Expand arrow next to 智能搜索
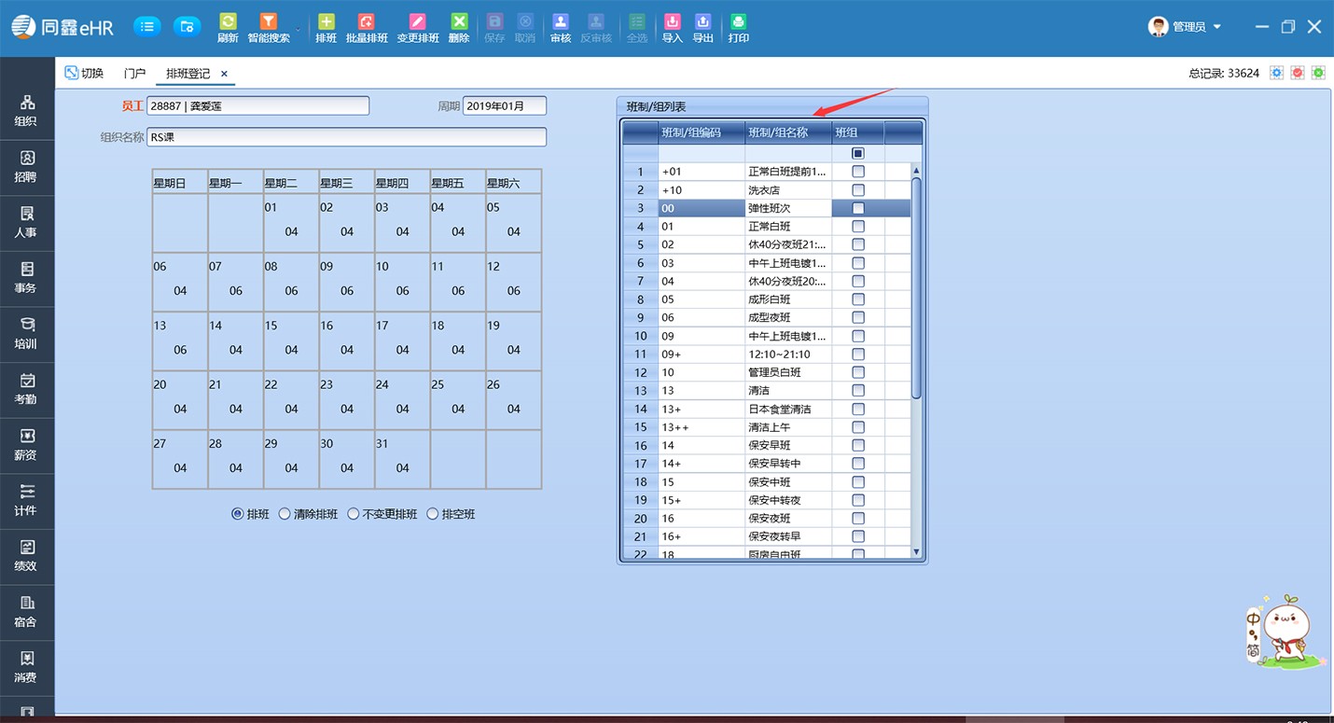Screen dimensions: 1334x723 [x=299, y=29]
